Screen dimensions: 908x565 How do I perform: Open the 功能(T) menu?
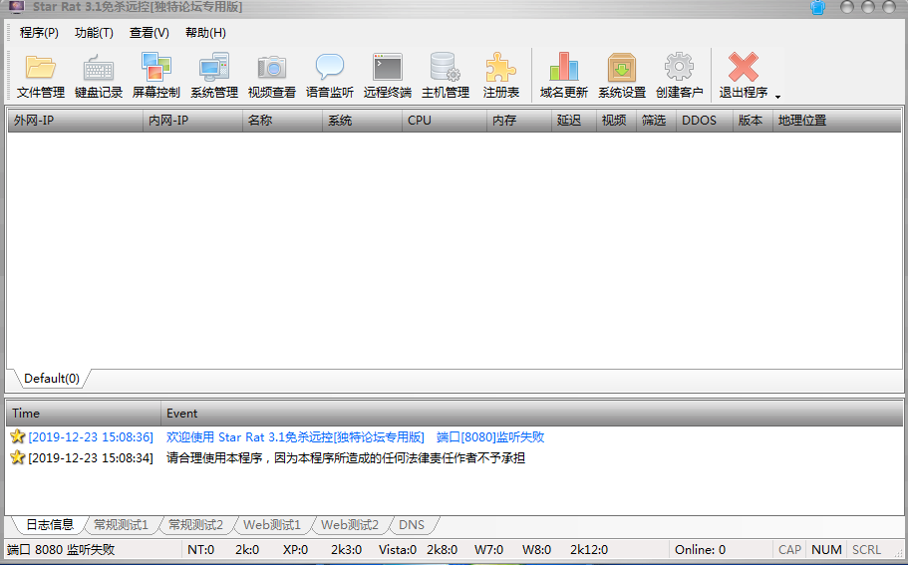(x=94, y=33)
